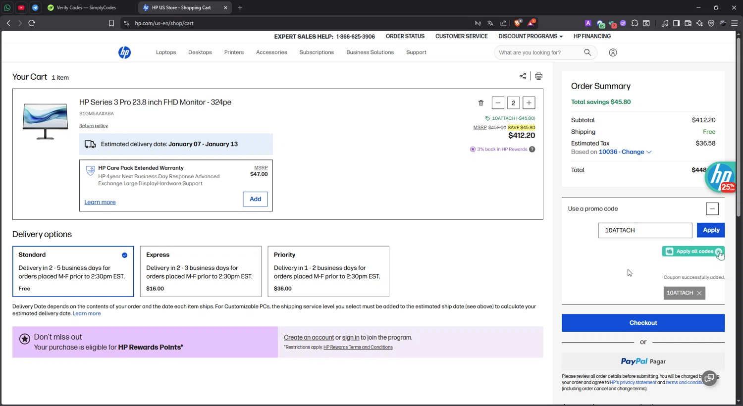Open the Brave VPN shield icon

(x=711, y=23)
